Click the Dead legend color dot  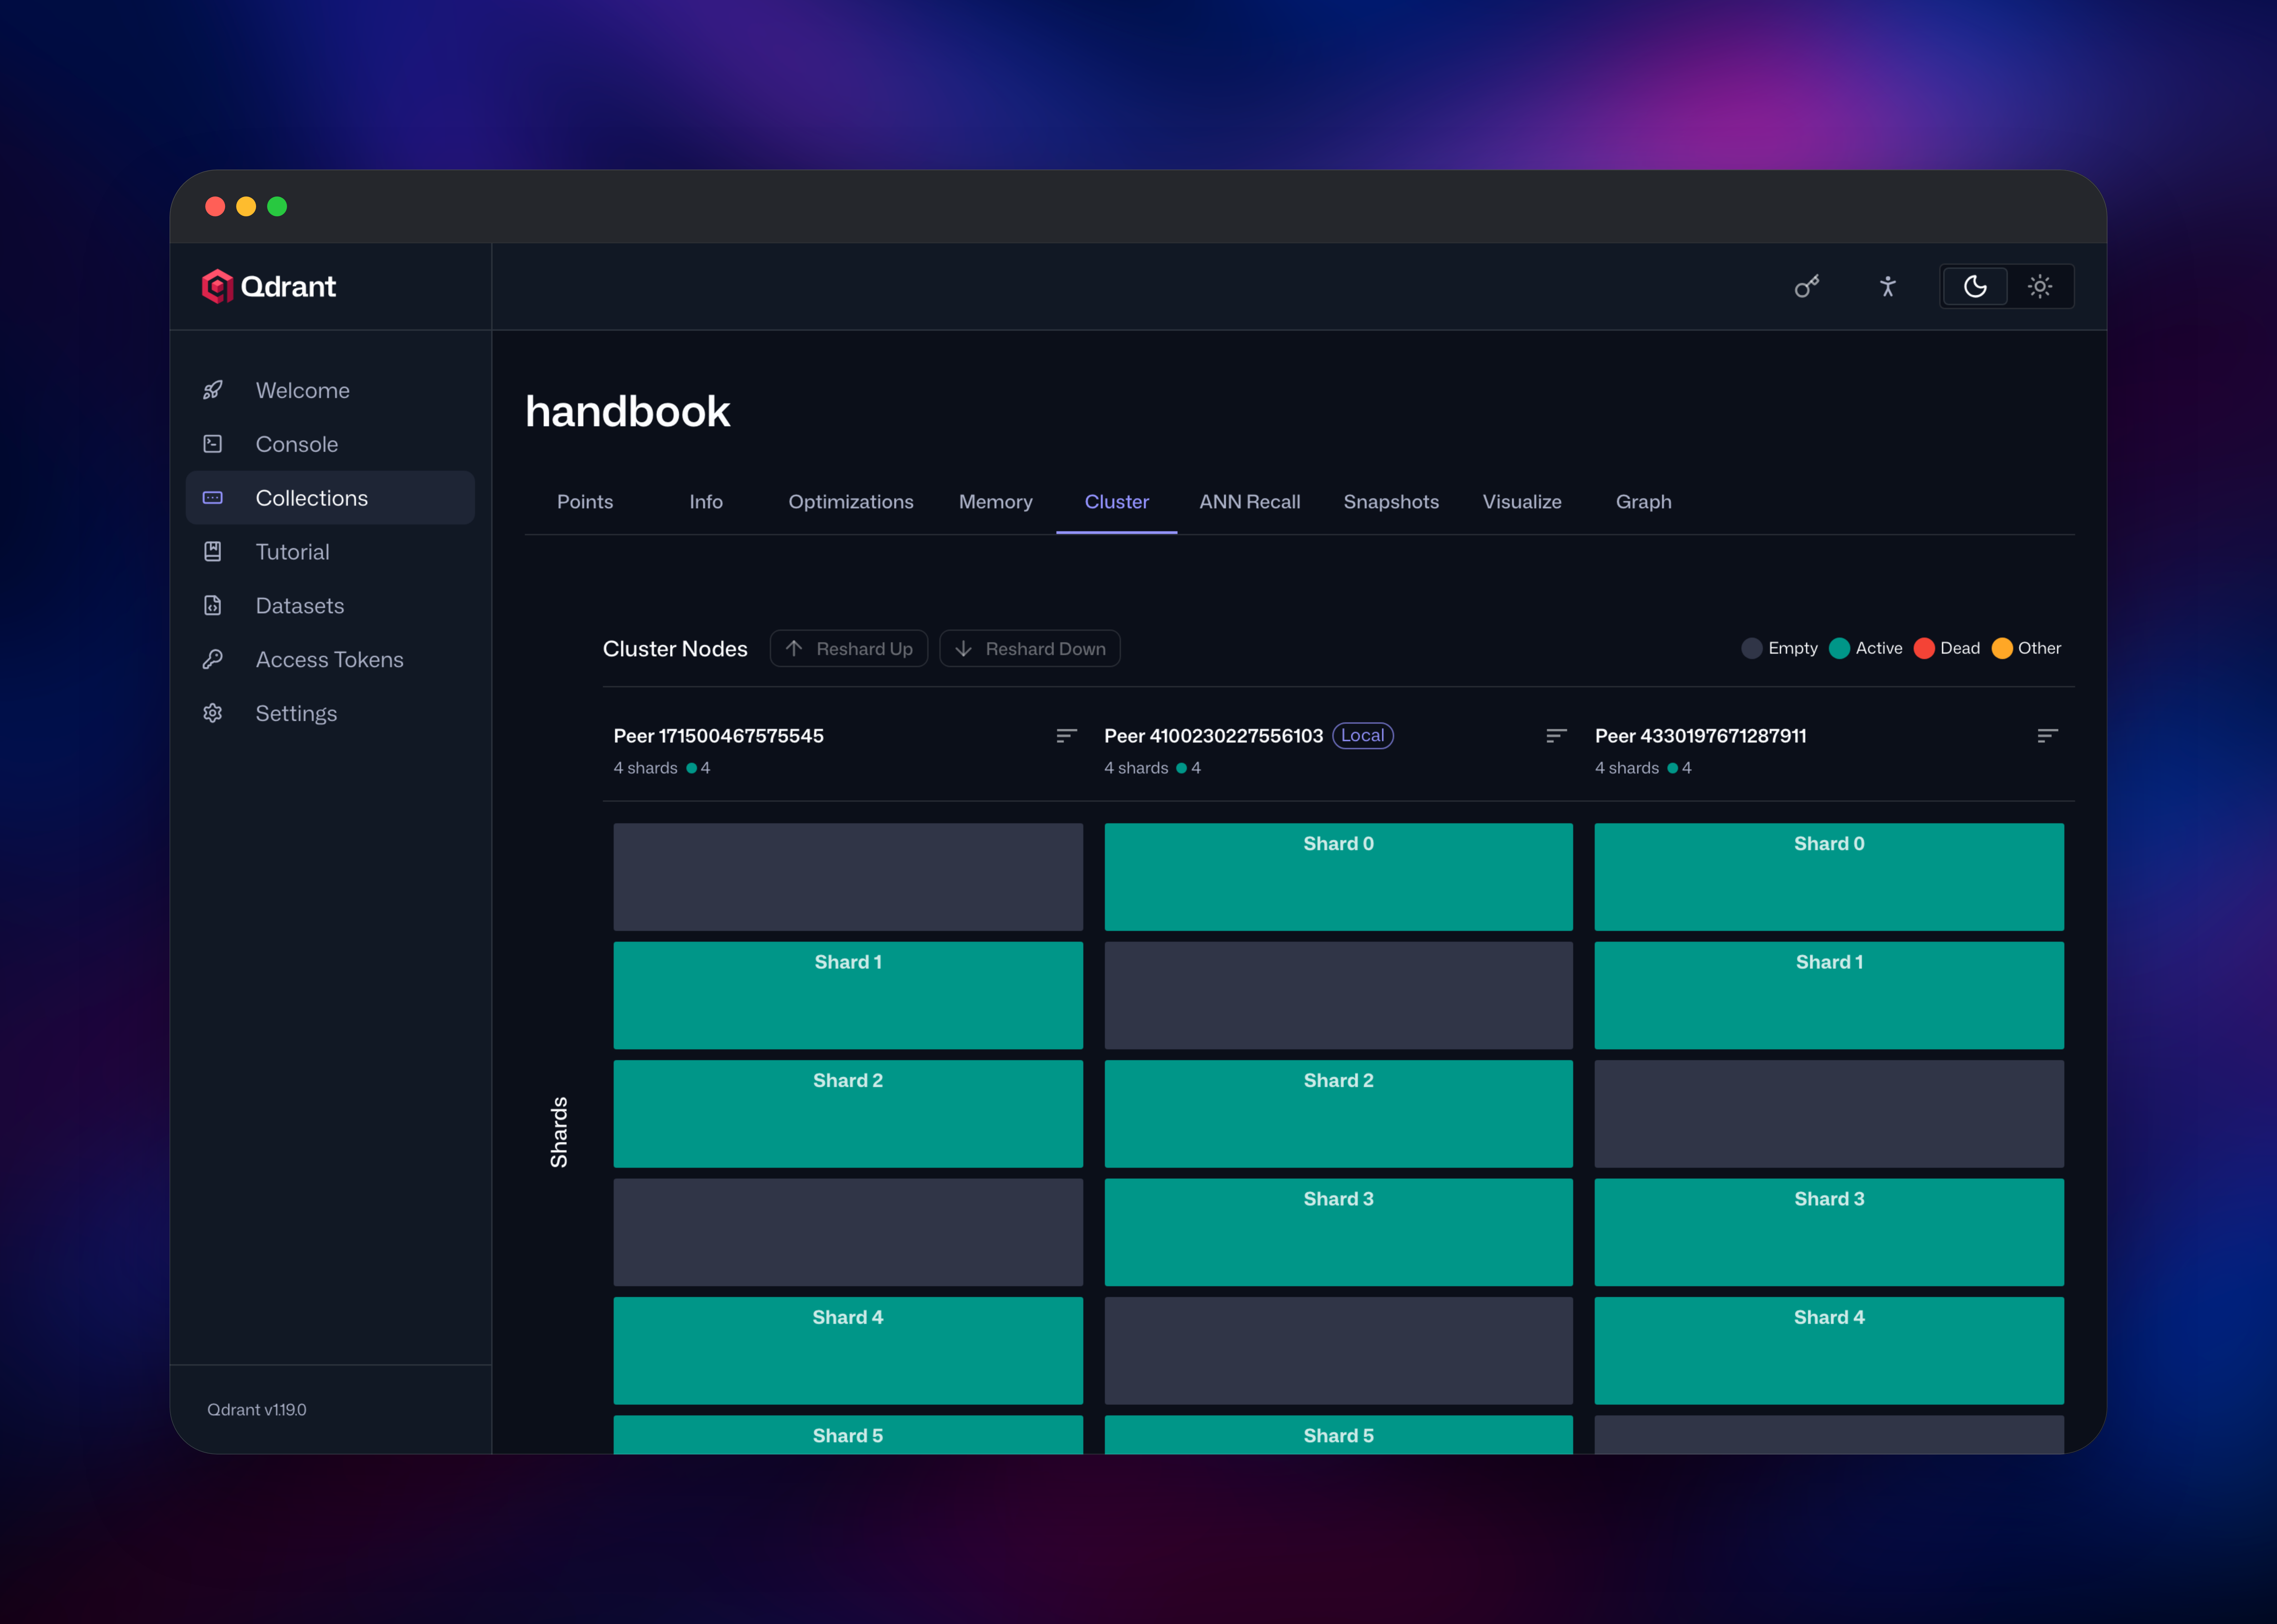(x=1924, y=648)
